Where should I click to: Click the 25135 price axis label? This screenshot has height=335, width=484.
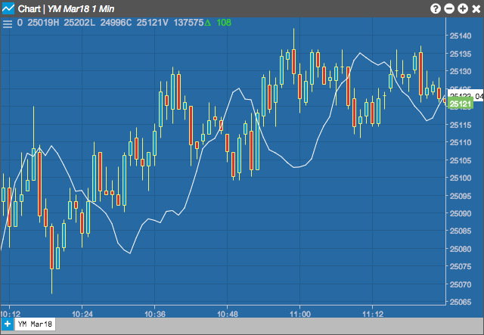tap(461, 54)
